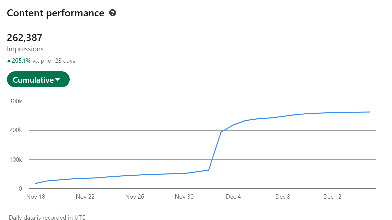Click the Impressions label under the total

tap(25, 49)
